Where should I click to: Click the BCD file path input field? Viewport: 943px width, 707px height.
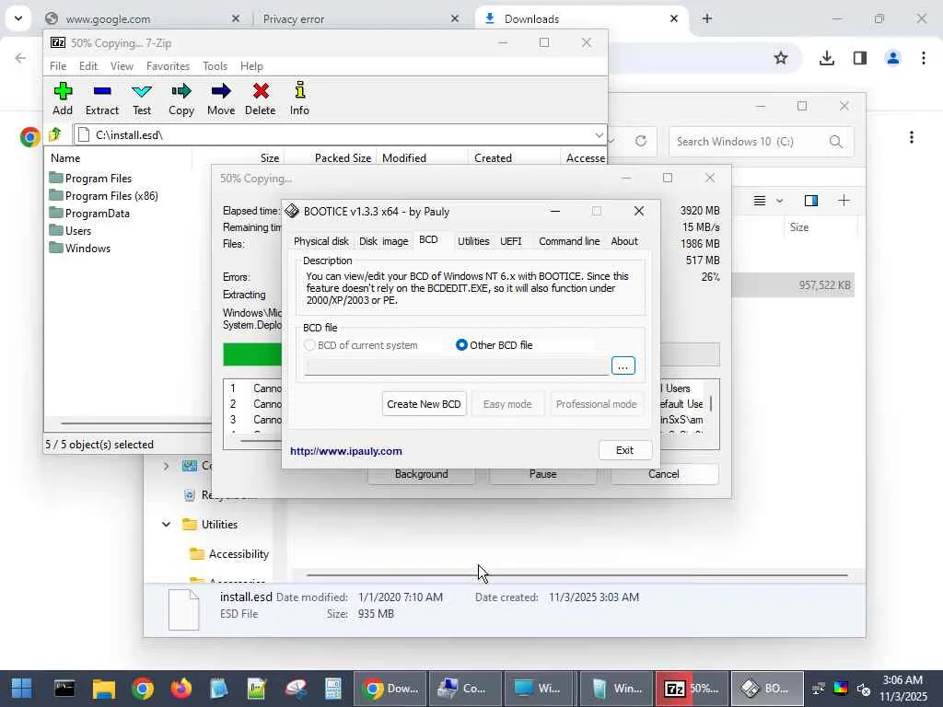click(457, 366)
